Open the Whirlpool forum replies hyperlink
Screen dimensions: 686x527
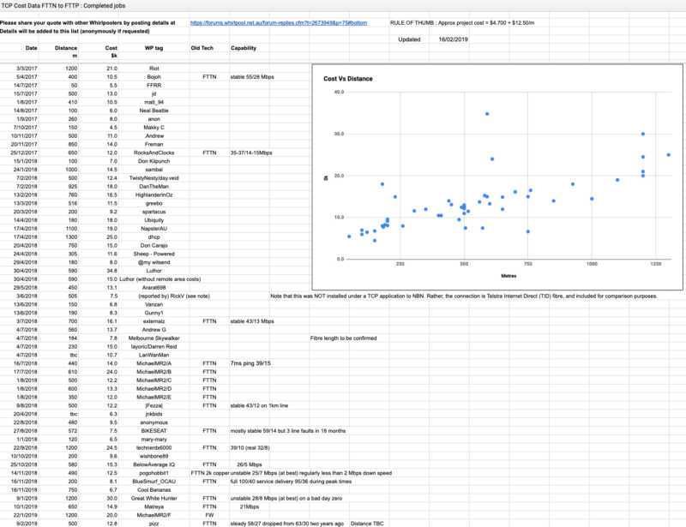click(x=279, y=23)
